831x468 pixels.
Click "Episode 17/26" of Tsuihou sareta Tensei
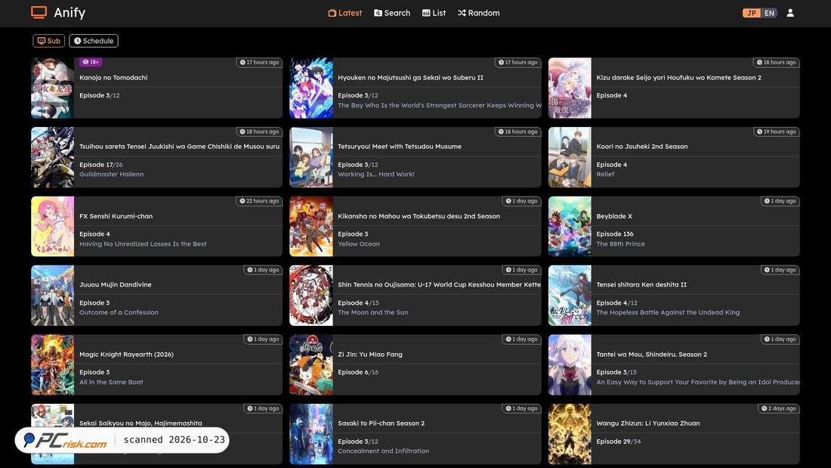coord(100,165)
